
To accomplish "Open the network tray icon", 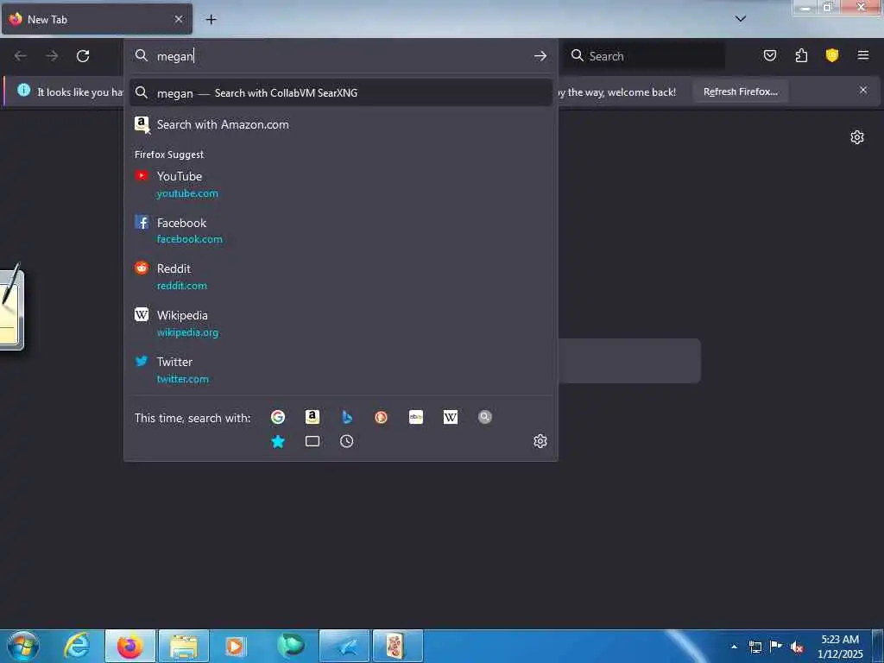I will tap(755, 647).
